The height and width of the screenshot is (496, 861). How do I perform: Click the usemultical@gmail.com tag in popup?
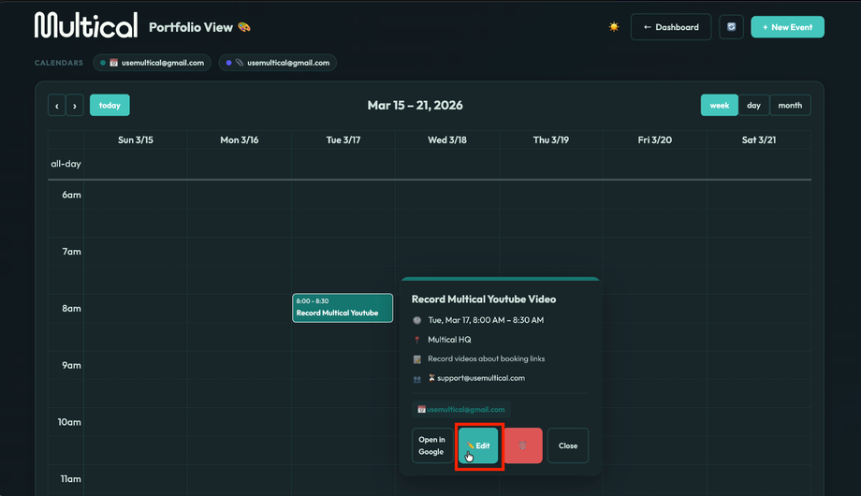[x=461, y=409]
